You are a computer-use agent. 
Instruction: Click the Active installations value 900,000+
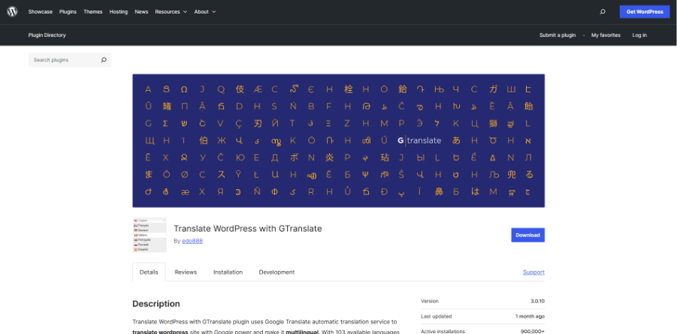(x=533, y=332)
